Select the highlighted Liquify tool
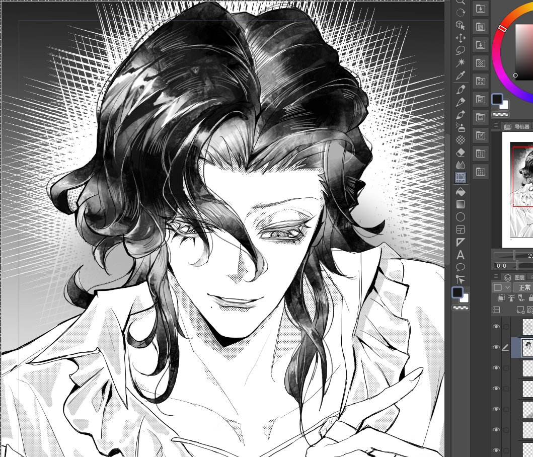Viewport: 533px width, 457px height. coord(460,178)
